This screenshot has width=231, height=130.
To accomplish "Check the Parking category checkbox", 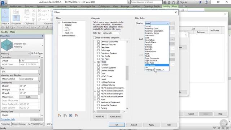I will [99, 108].
